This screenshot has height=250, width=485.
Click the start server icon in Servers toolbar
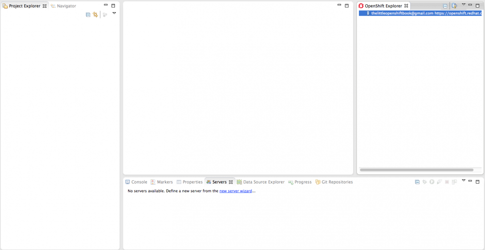click(432, 182)
